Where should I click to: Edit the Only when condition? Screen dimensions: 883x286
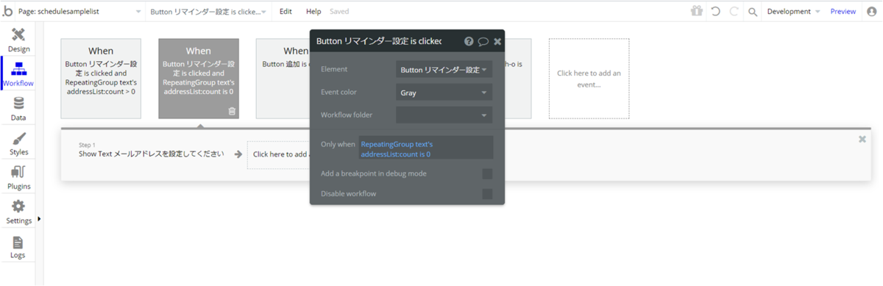(425, 148)
